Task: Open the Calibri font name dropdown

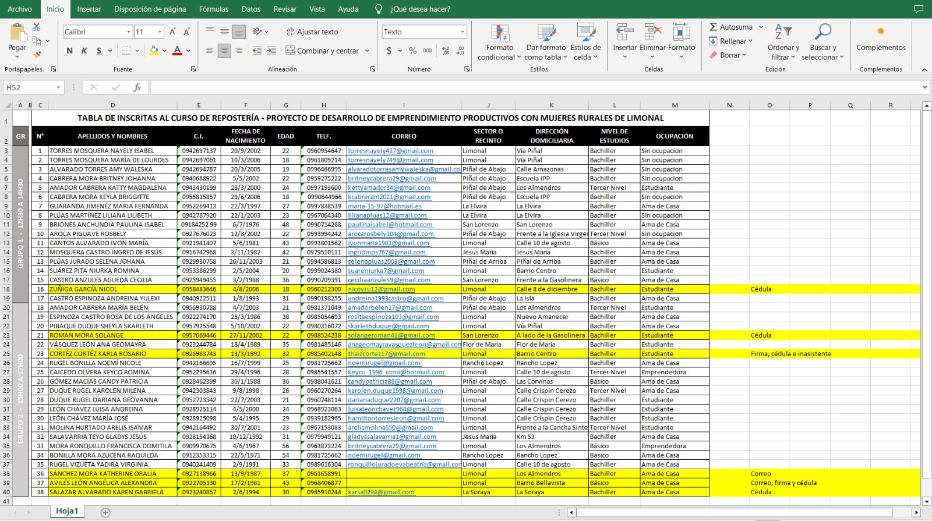Action: pyautogui.click(x=128, y=32)
